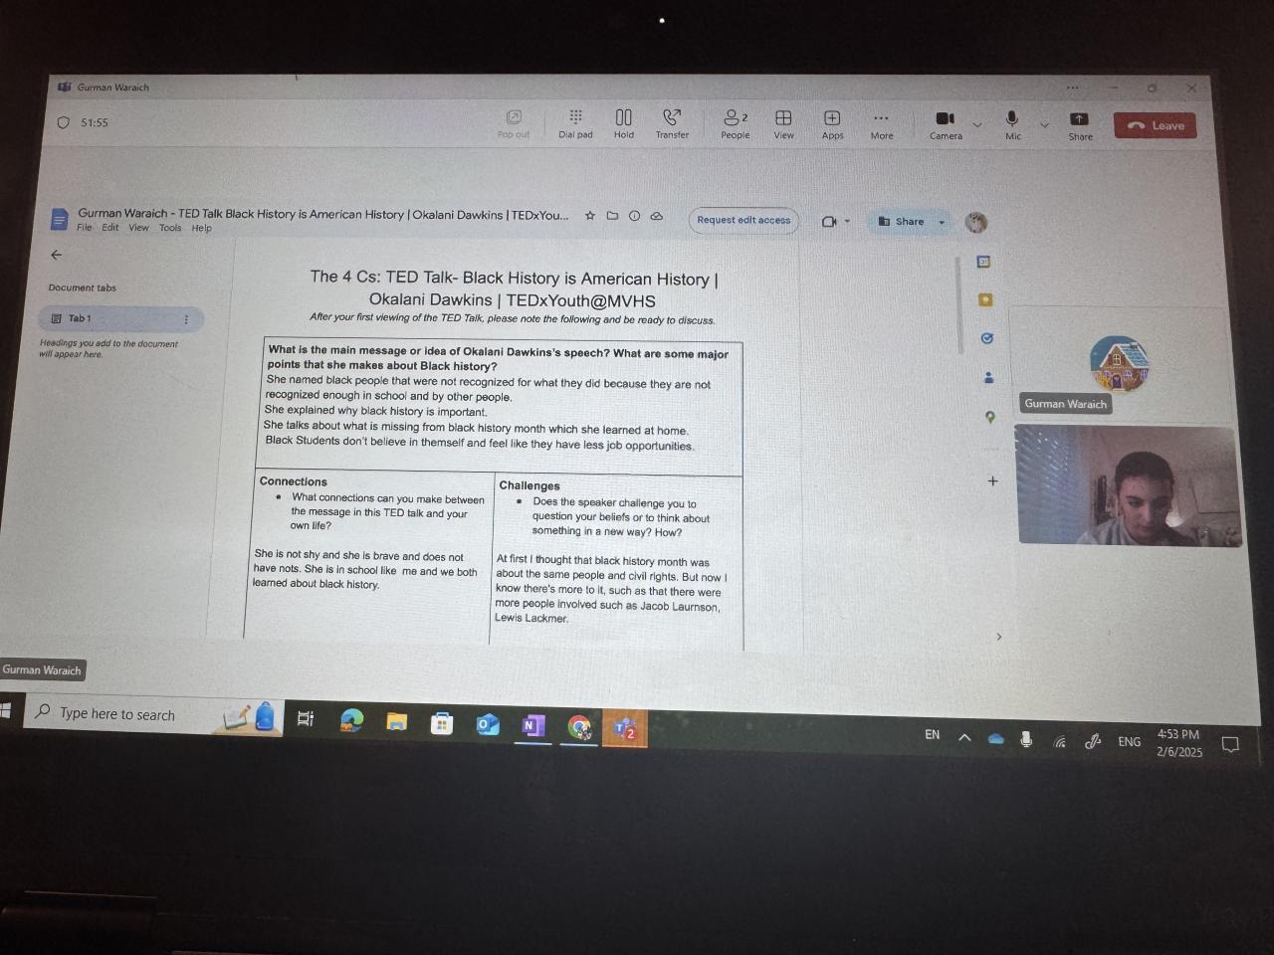
Task: Open Google Maps side panel icon
Action: click(990, 417)
